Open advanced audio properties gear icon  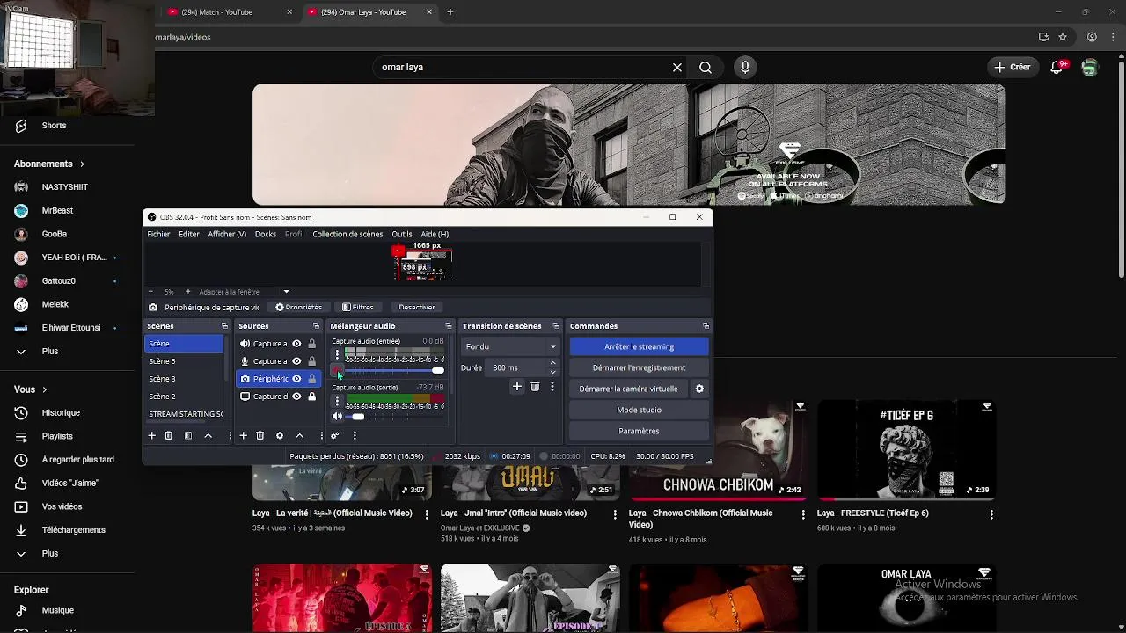tap(334, 435)
